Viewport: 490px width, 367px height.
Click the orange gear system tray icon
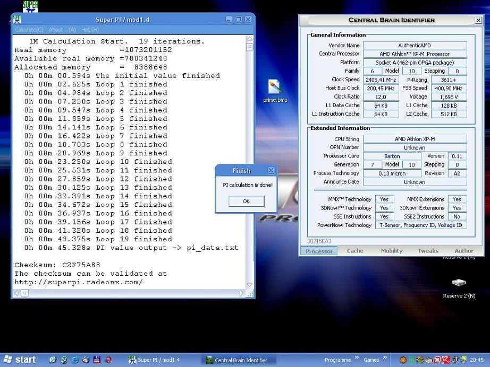(403, 360)
